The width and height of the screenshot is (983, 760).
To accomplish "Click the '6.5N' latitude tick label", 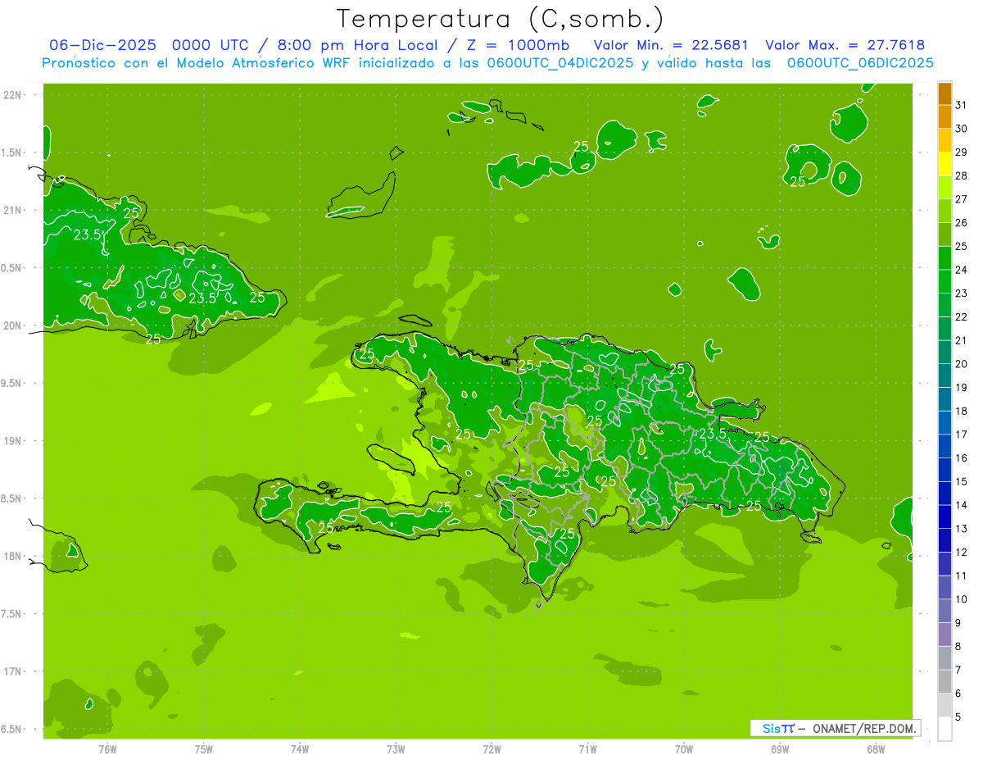I will pyautogui.click(x=11, y=729).
